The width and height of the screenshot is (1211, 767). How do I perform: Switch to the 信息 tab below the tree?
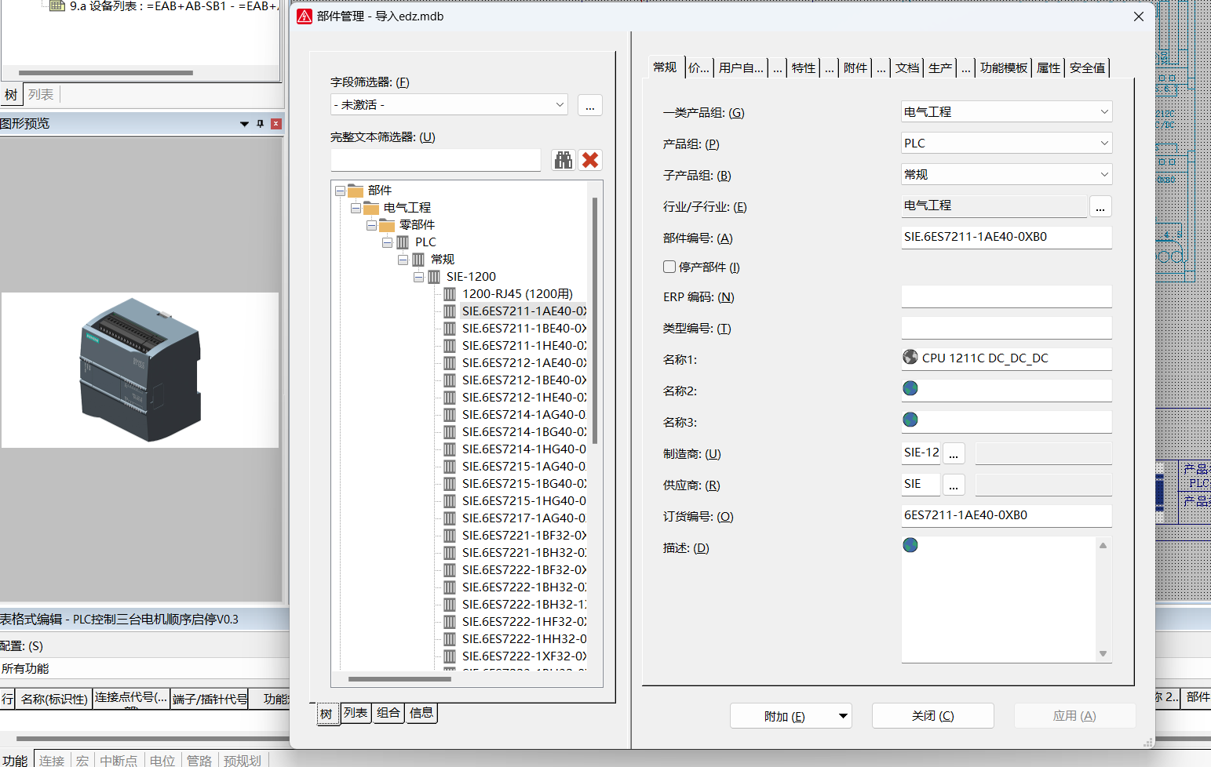pos(421,713)
